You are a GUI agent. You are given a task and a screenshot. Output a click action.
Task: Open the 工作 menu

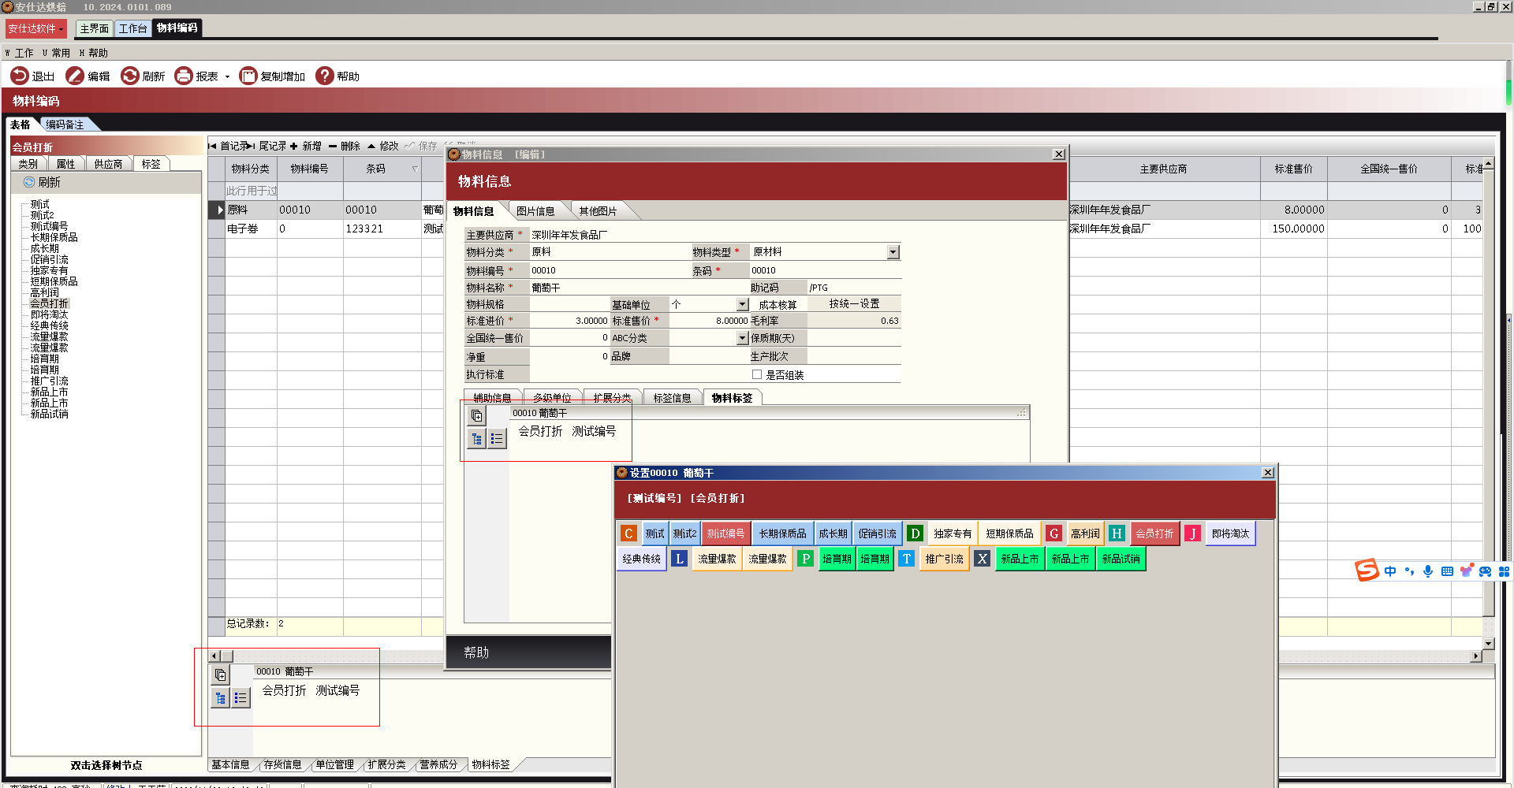[20, 53]
